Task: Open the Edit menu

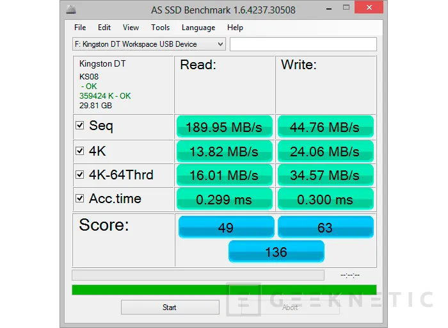Action: click(104, 28)
